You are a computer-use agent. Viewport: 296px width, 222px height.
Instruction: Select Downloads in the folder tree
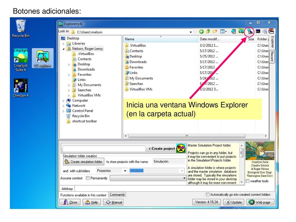[x=84, y=69]
